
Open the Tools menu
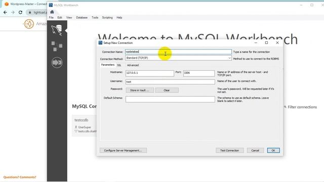point(95,18)
